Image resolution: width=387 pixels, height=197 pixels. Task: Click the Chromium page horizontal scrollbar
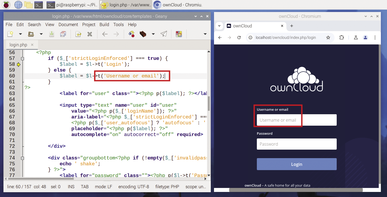tap(296, 190)
